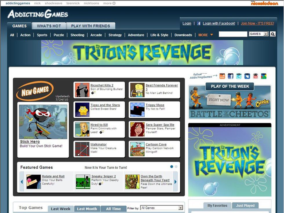Click the Login link
This screenshot has height=213, width=284.
[x=187, y=23]
